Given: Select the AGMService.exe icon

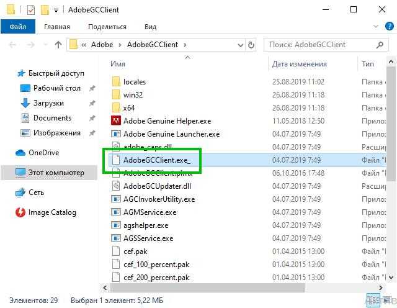Looking at the screenshot, I should [x=116, y=212].
